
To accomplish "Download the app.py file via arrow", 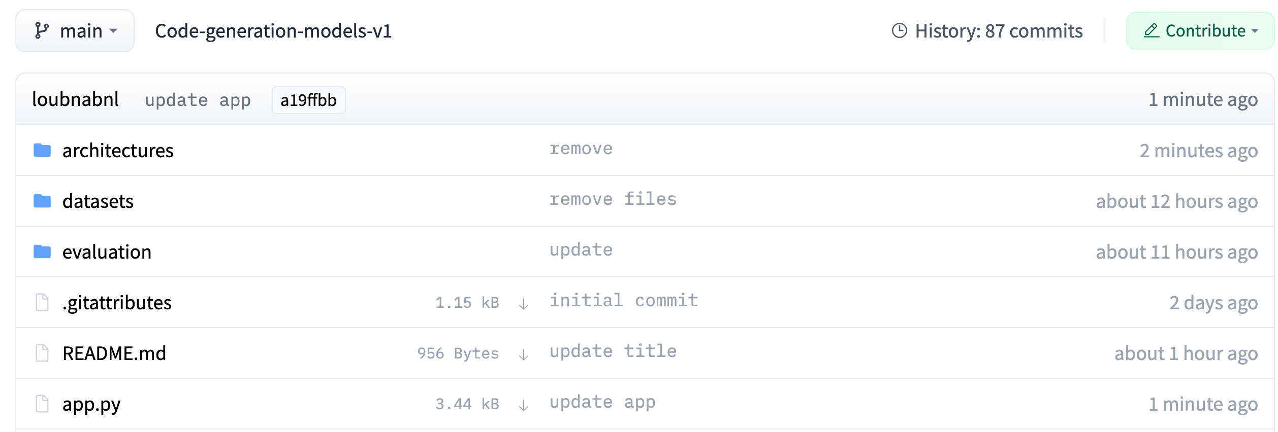I will 523,405.
